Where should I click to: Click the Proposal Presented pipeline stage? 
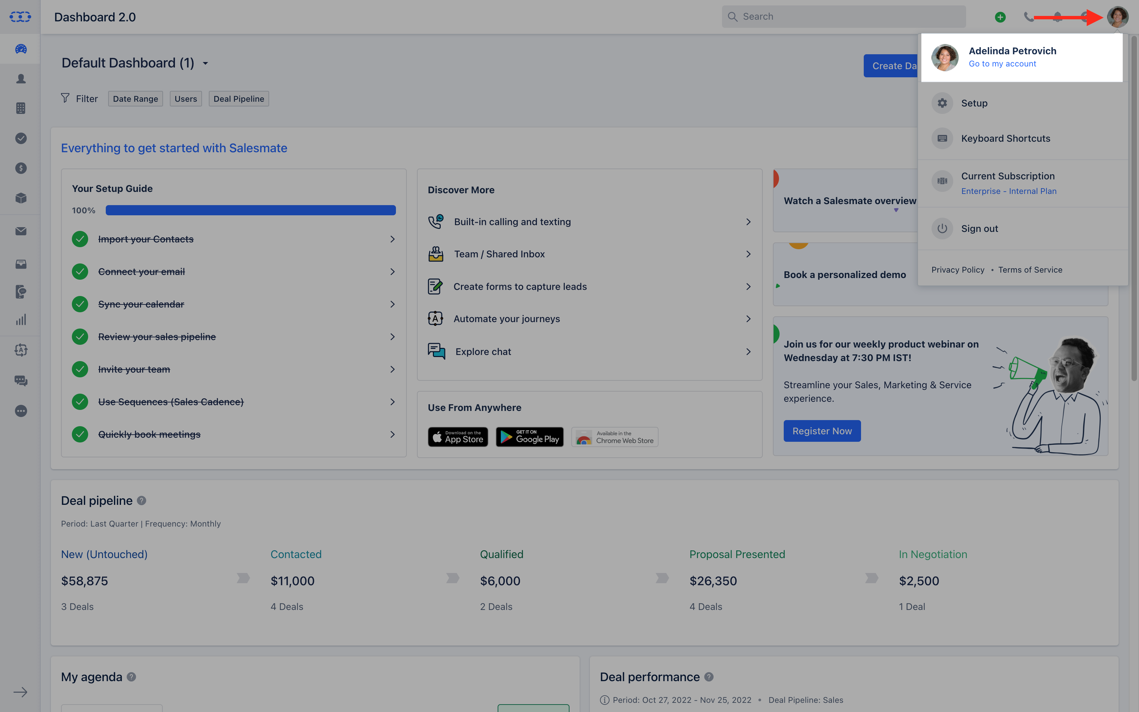pyautogui.click(x=737, y=554)
